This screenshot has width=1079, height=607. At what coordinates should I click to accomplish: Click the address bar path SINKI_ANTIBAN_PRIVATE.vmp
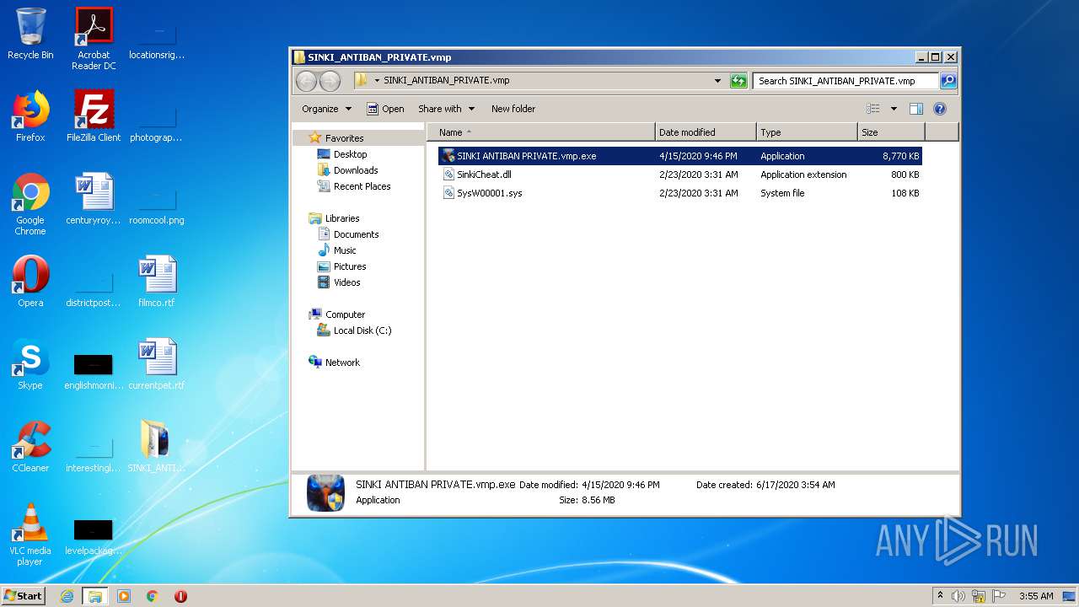coord(446,81)
